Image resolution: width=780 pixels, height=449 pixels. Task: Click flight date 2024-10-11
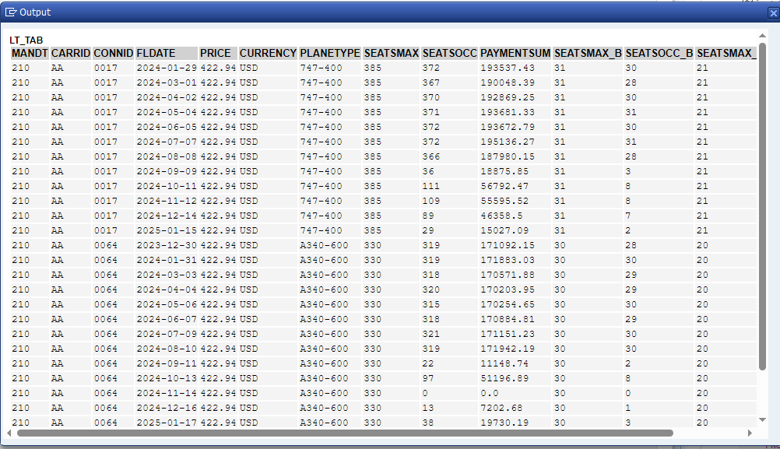pos(167,187)
